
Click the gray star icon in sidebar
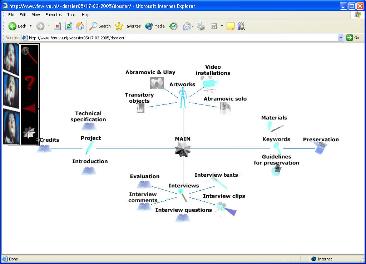click(29, 132)
